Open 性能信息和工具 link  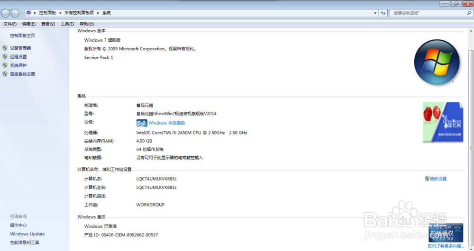tap(25, 242)
